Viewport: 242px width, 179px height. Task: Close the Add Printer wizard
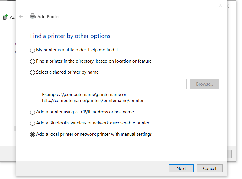click(x=220, y=5)
